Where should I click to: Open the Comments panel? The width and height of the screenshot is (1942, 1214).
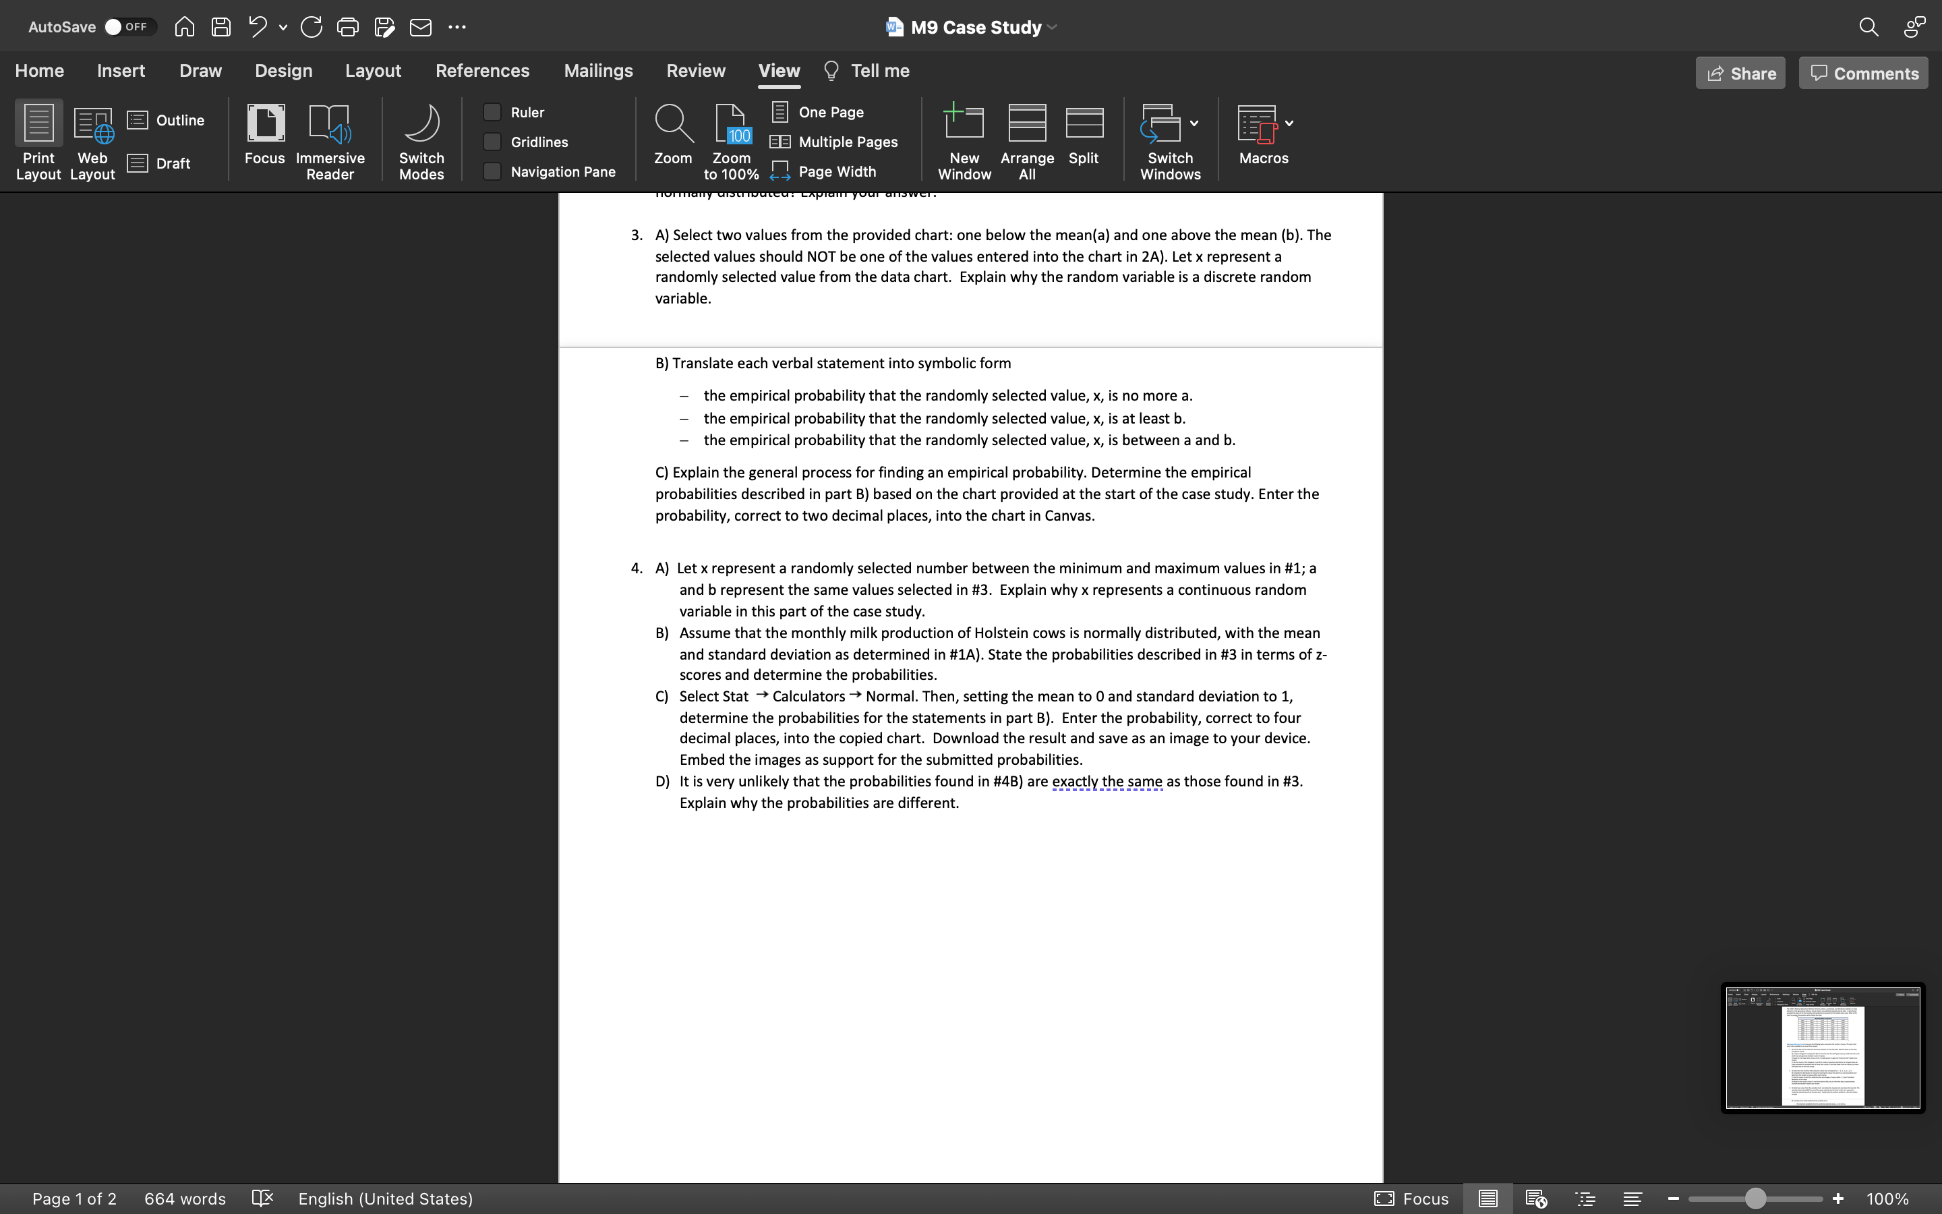point(1862,72)
